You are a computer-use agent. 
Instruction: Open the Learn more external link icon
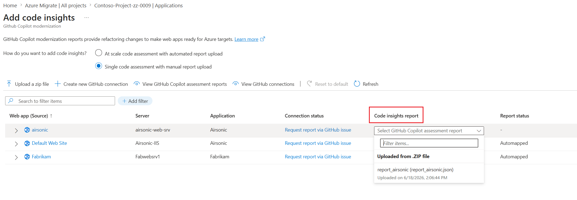pos(262,39)
